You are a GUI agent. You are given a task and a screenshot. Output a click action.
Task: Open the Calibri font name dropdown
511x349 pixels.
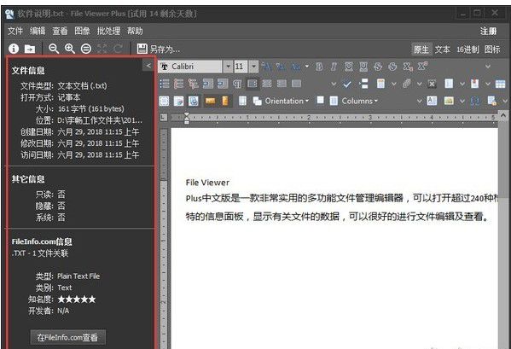[228, 67]
